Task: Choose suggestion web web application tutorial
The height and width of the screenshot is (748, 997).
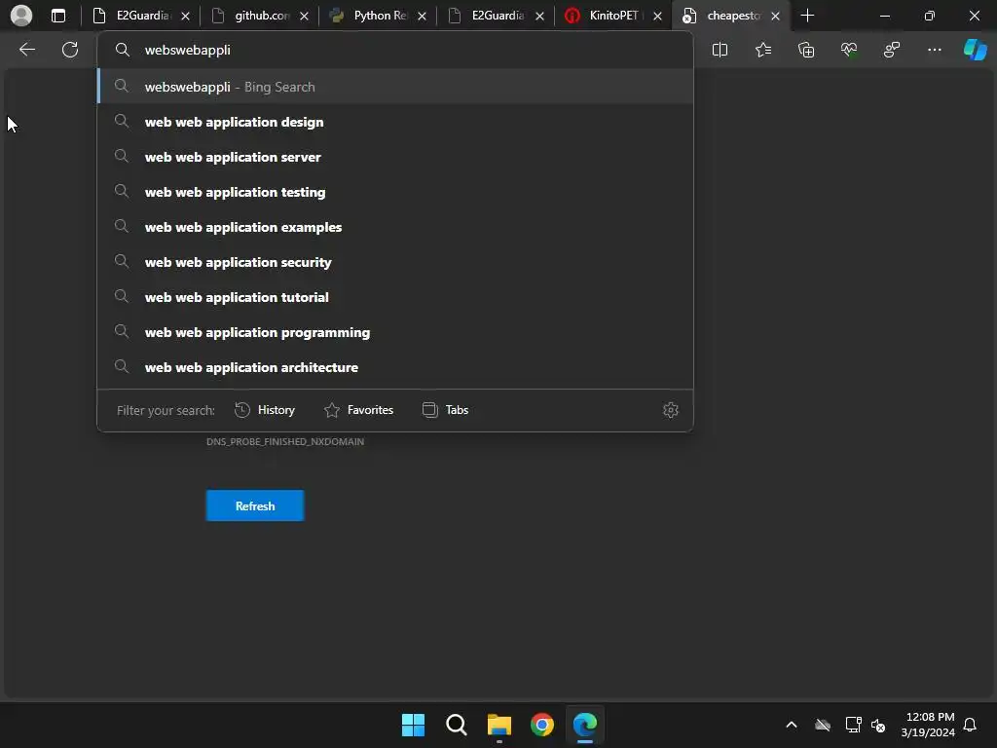Action: (x=395, y=296)
